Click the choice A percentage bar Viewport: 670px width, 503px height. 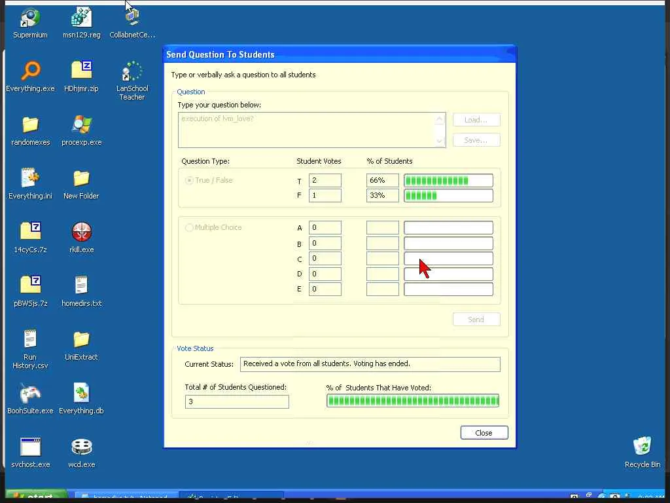(x=448, y=227)
